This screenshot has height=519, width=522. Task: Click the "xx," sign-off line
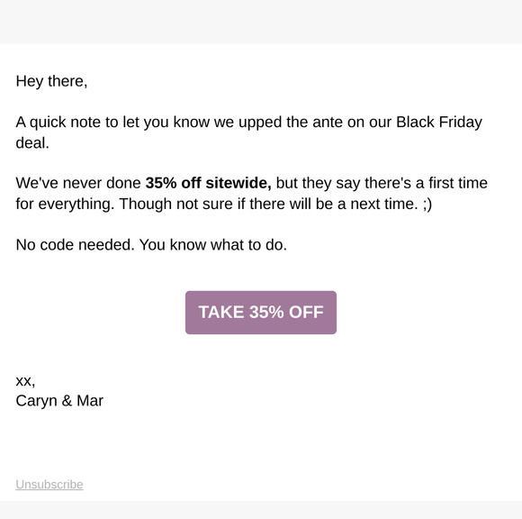pos(25,381)
